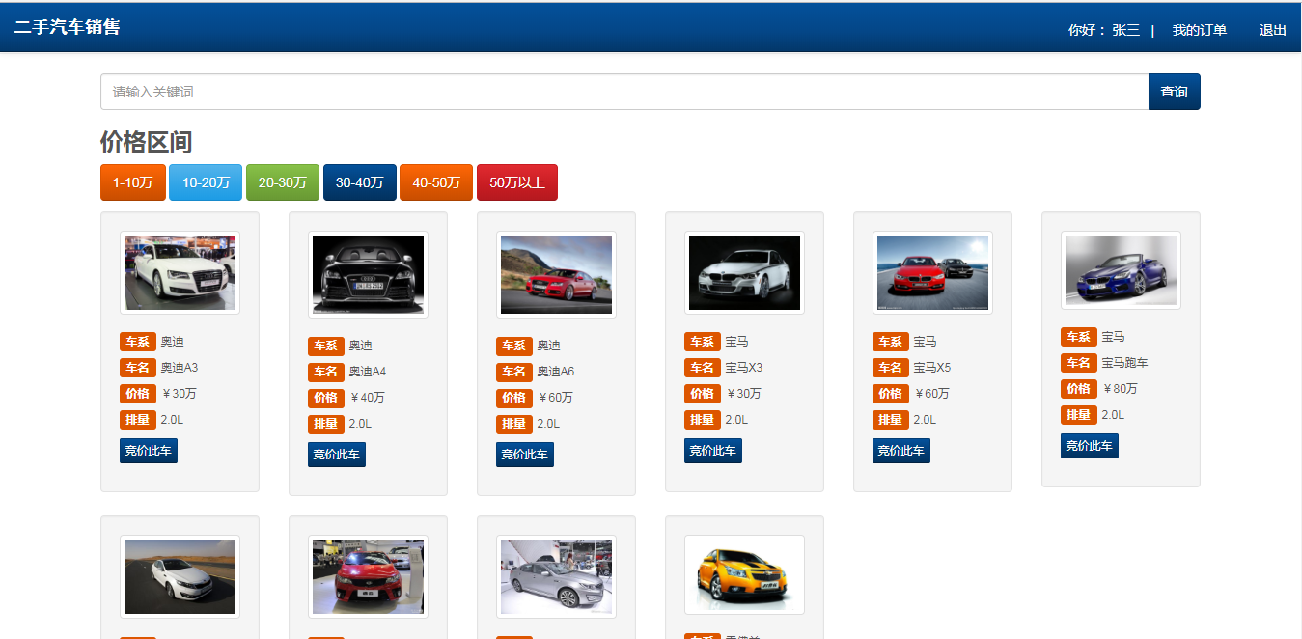This screenshot has width=1302, height=639.
Task: Select the 奥迪A6 car name
Action: [x=556, y=372]
